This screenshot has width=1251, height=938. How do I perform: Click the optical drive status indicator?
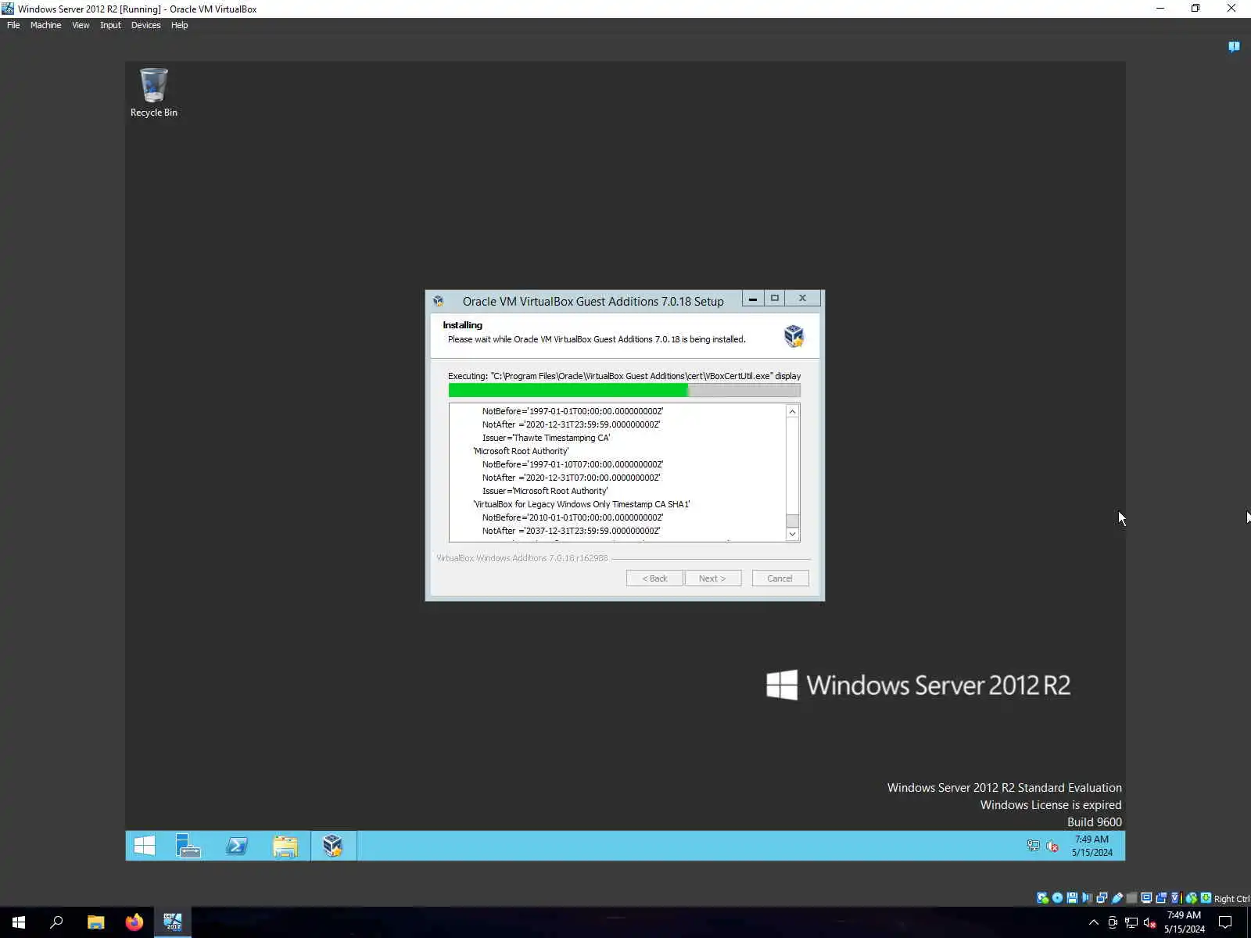coord(1057,898)
